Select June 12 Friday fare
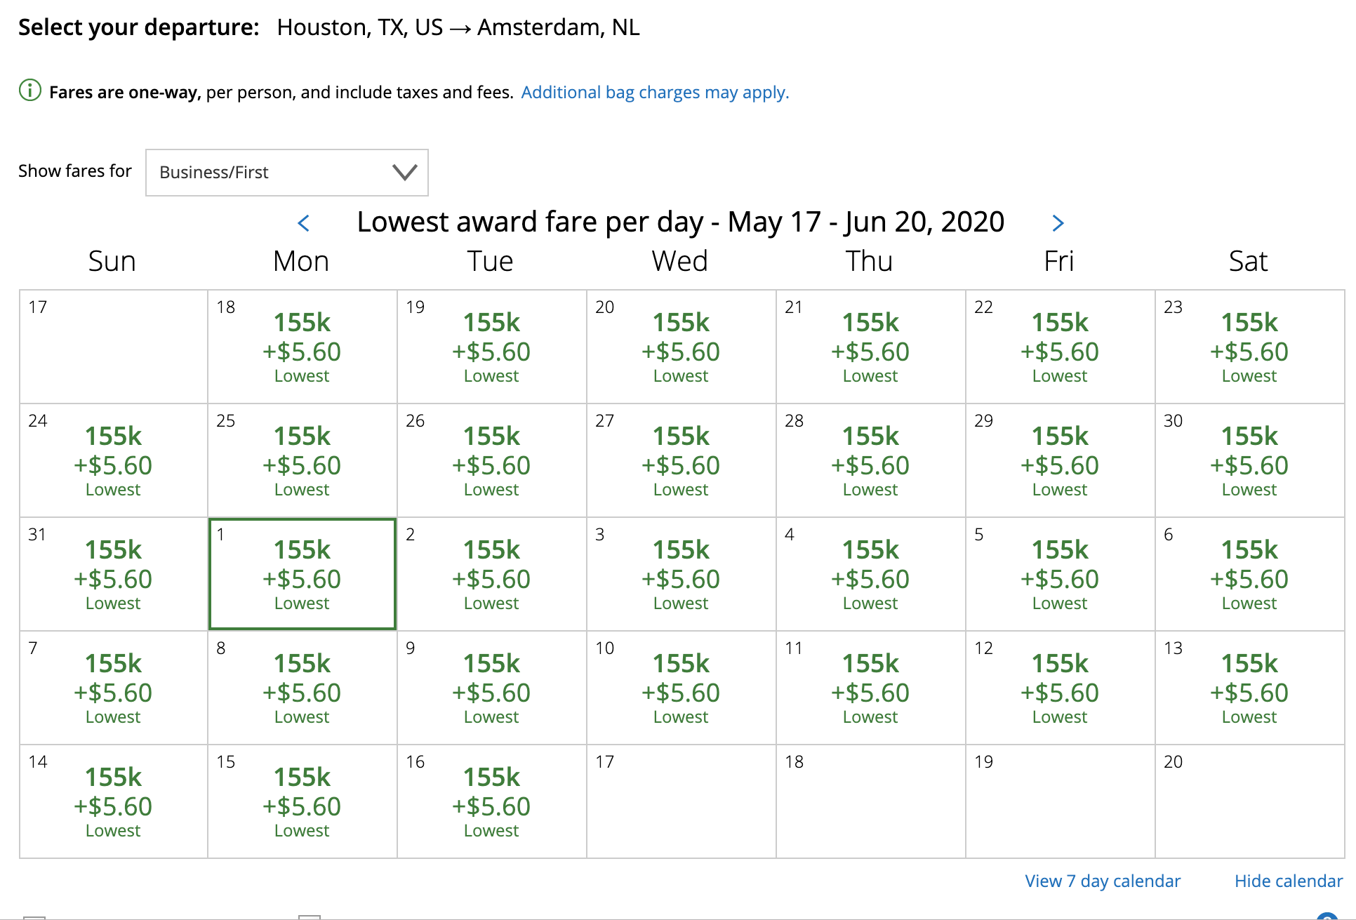The image size is (1356, 920). click(x=1059, y=689)
